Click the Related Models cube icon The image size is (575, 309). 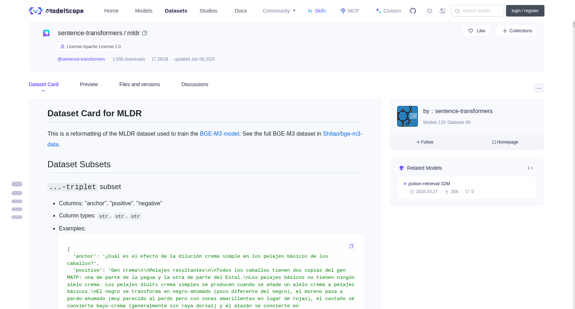[x=402, y=168]
